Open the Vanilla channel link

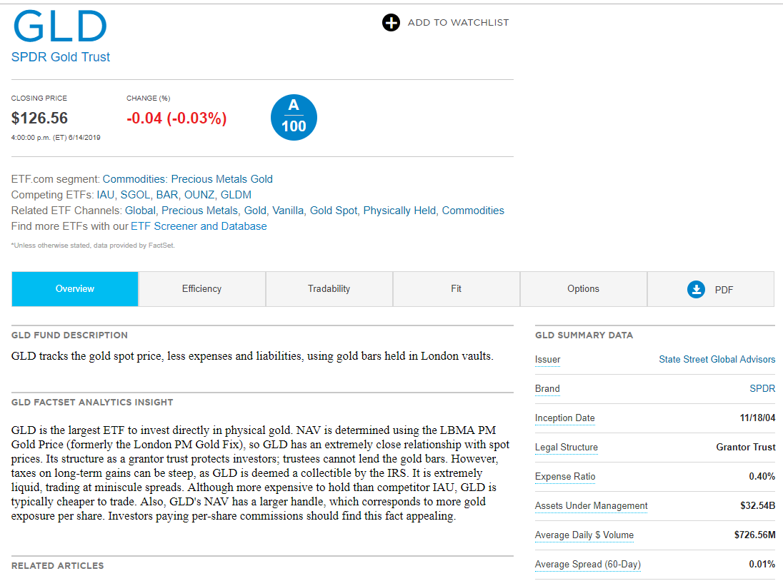[288, 211]
